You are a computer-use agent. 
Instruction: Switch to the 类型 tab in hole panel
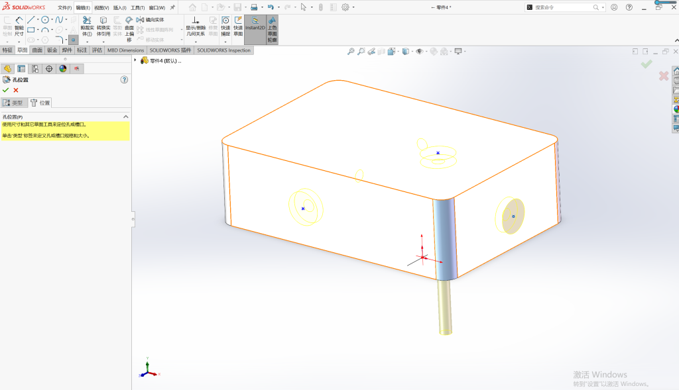pos(13,103)
